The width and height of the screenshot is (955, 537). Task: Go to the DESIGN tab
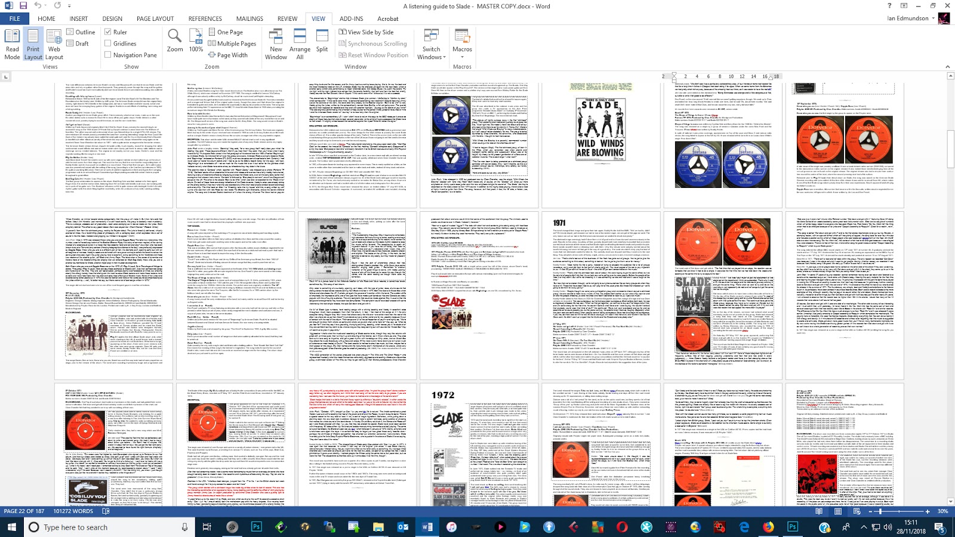click(x=112, y=18)
